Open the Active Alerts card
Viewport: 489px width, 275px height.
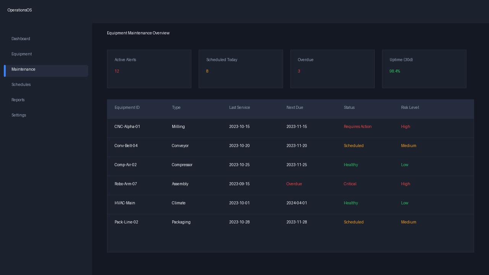tap(149, 69)
